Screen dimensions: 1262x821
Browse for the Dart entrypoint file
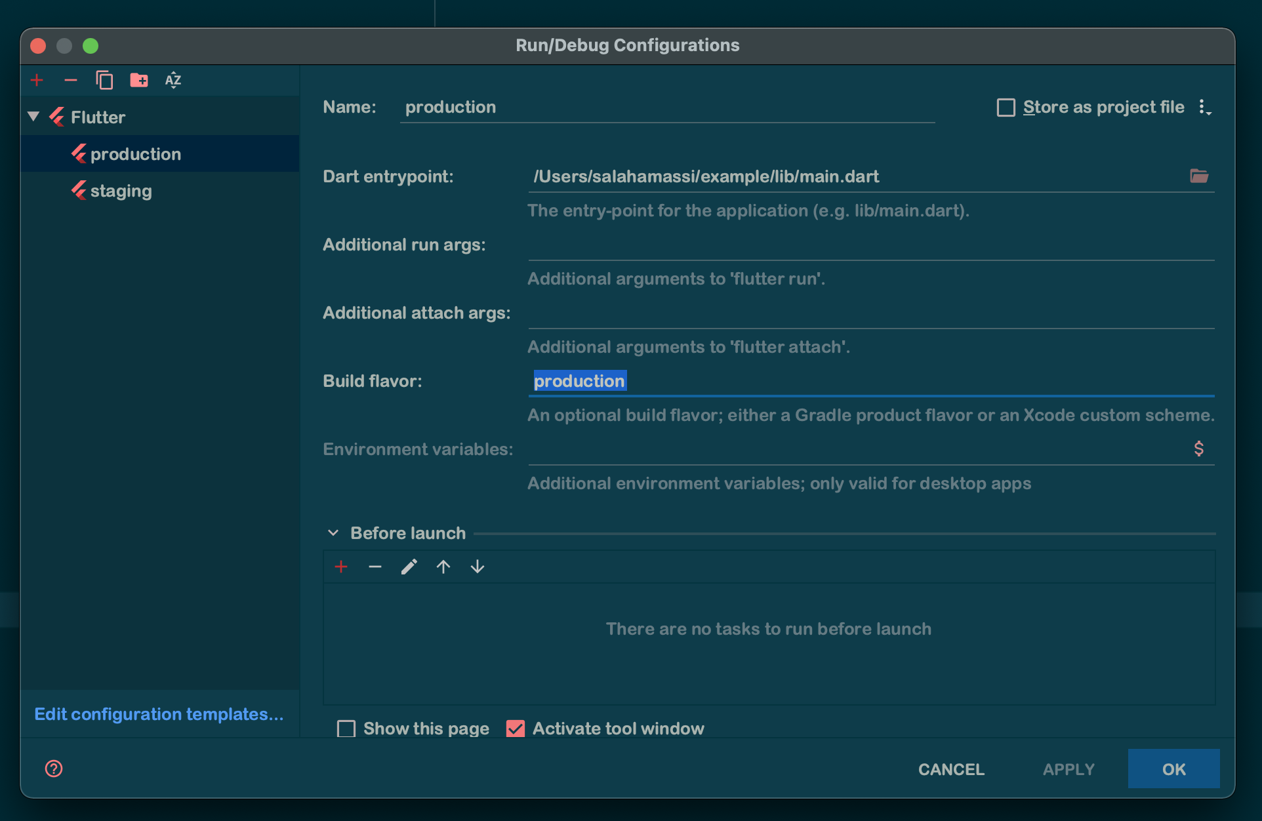coord(1199,176)
